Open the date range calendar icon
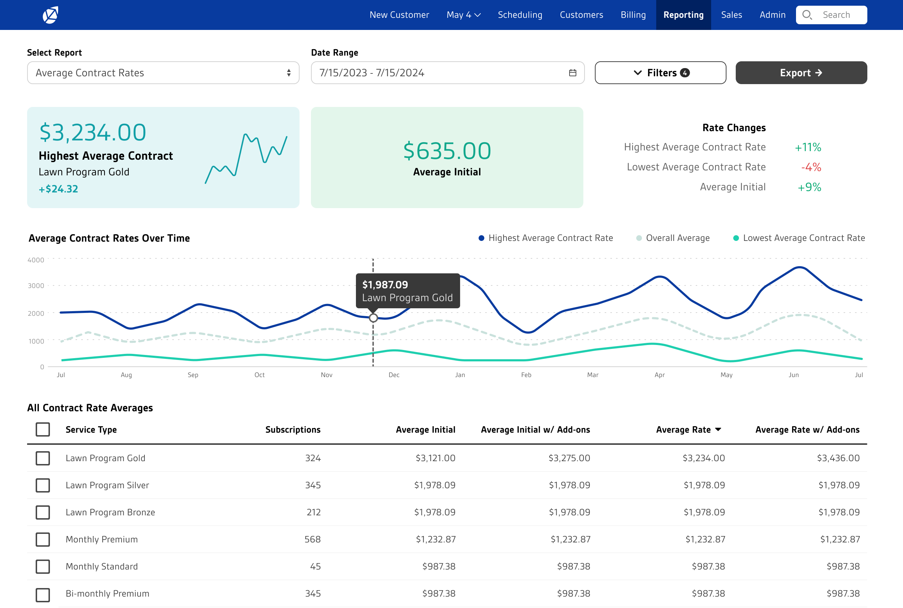This screenshot has height=608, width=903. 572,72
